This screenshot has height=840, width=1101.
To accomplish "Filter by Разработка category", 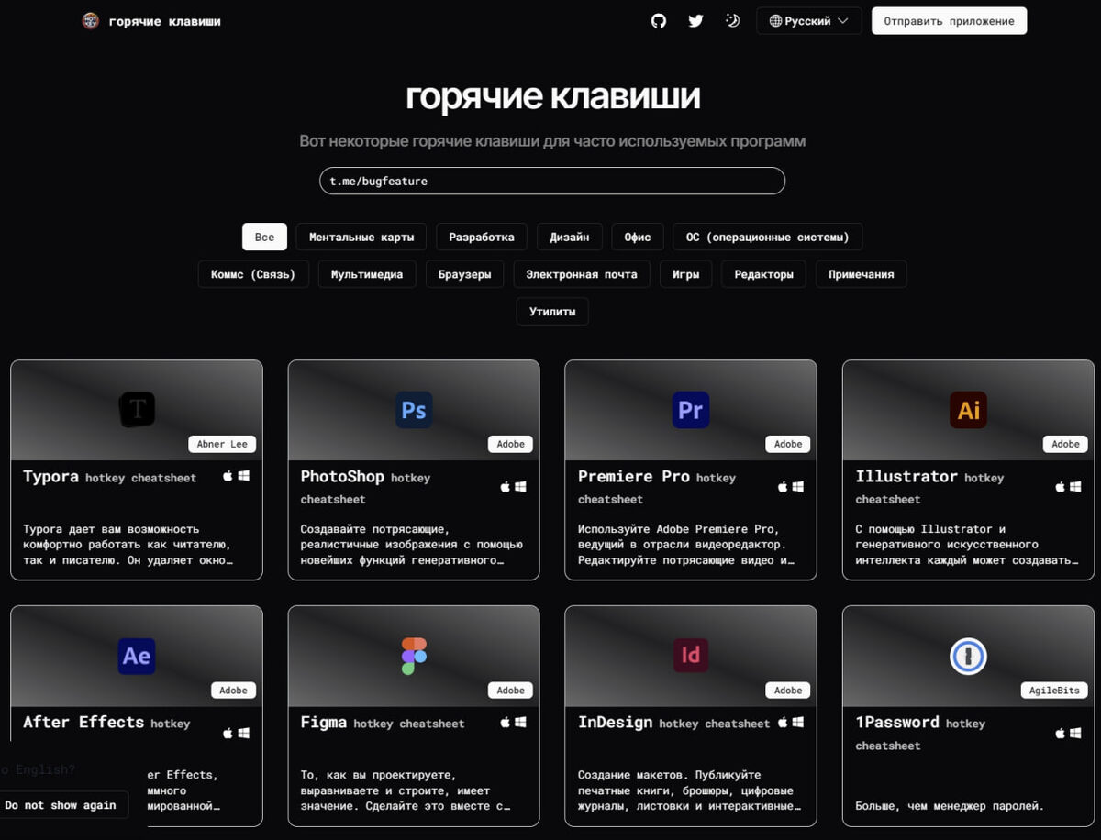I will (482, 237).
